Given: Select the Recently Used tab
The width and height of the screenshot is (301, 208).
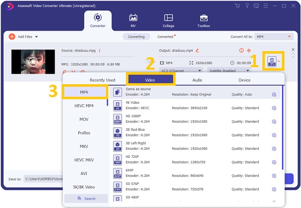Looking at the screenshot, I should tap(102, 80).
